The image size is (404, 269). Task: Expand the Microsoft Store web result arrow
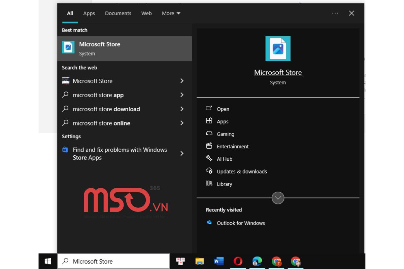tap(182, 81)
